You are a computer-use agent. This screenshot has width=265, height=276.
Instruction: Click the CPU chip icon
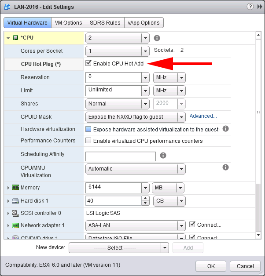click(15, 37)
